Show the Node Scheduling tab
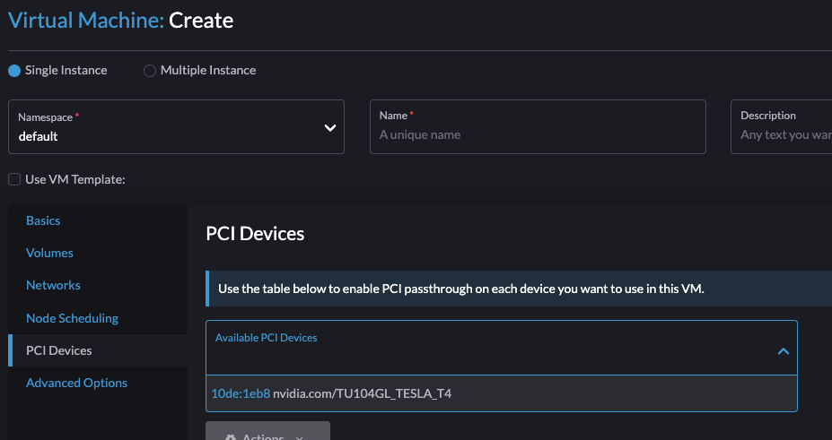 (x=72, y=318)
